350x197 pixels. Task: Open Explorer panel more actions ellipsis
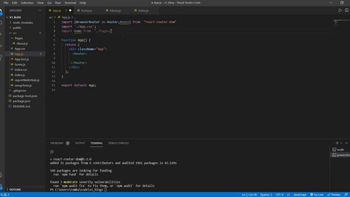[39, 10]
